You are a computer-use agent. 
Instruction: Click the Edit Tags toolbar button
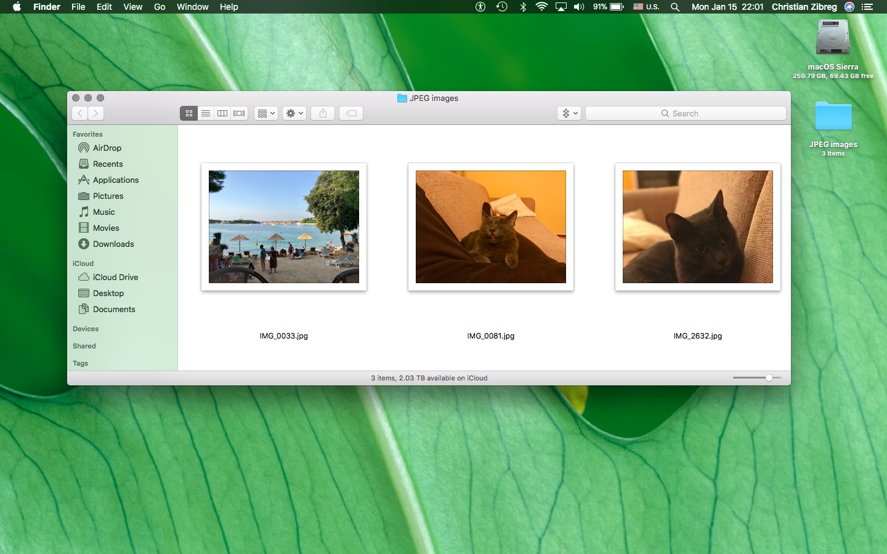[x=351, y=113]
